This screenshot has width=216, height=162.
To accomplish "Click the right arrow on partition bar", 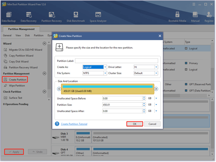I will (x=156, y=89).
